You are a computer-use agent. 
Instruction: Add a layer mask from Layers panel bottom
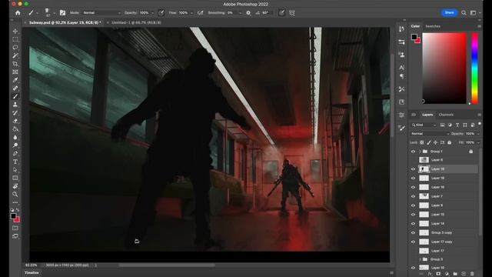[x=438, y=274]
